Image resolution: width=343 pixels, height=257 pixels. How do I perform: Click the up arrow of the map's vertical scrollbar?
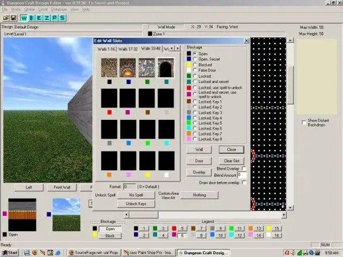[x=290, y=40]
